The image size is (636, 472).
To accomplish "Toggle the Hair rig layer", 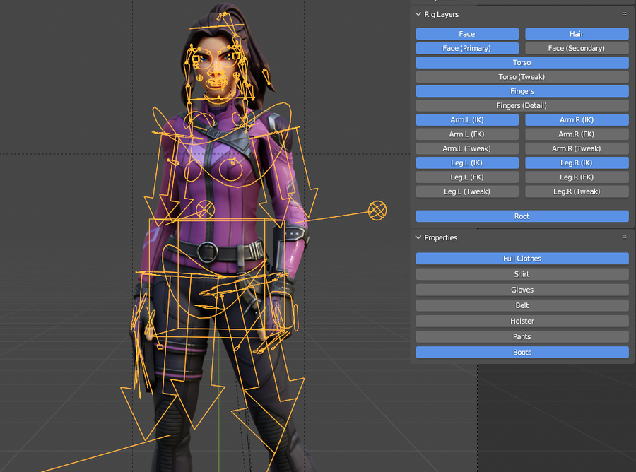I will click(x=577, y=34).
